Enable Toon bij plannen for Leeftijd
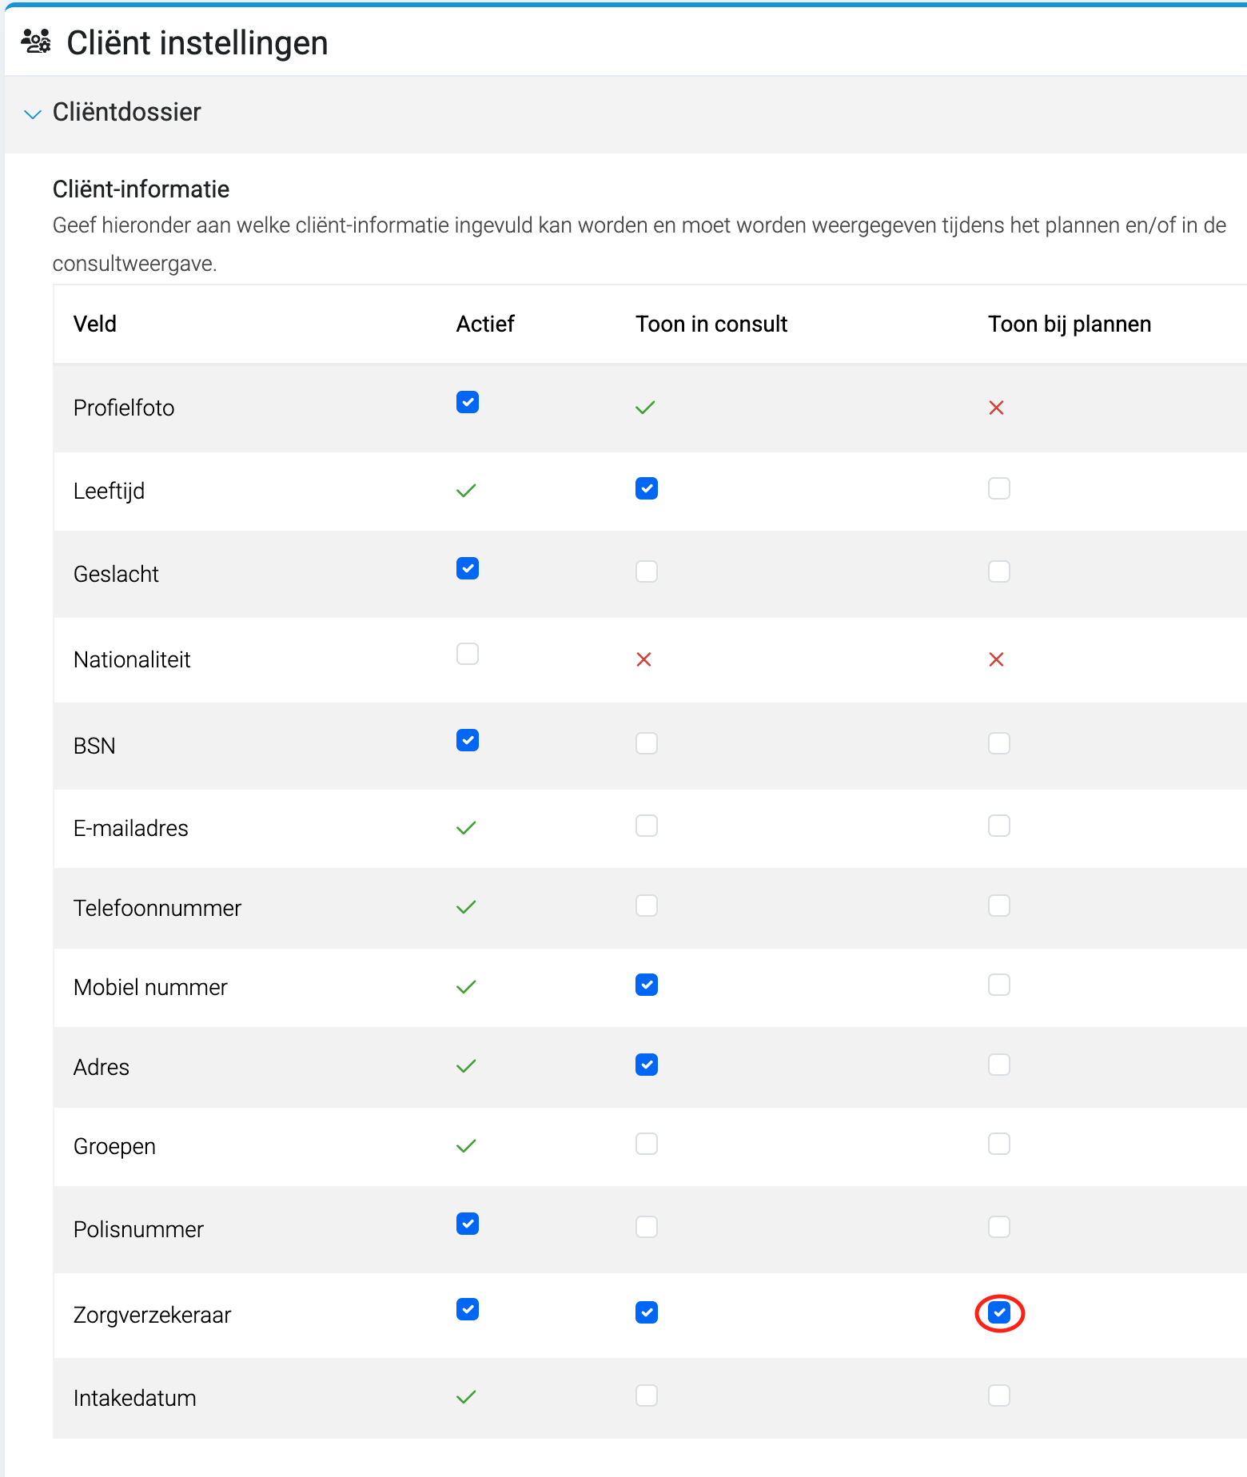Screen dimensions: 1247x1477 999,488
